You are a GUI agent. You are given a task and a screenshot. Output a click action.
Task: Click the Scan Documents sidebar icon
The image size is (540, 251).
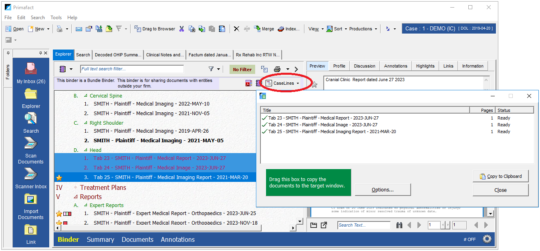(31, 143)
